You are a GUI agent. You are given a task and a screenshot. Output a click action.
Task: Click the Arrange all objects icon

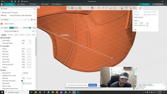80,8
